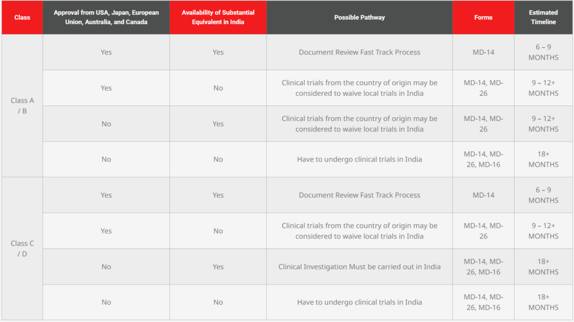Image resolution: width=574 pixels, height=322 pixels.
Task: Select Class A / B 'Have to undergo clinical trials' cell
Action: [x=359, y=159]
